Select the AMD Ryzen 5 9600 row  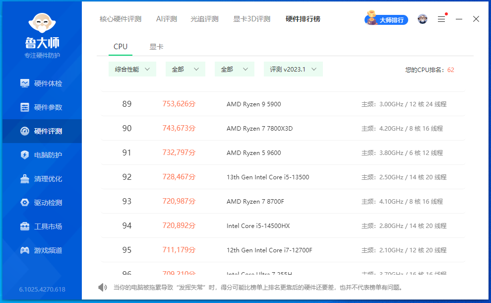(x=283, y=153)
